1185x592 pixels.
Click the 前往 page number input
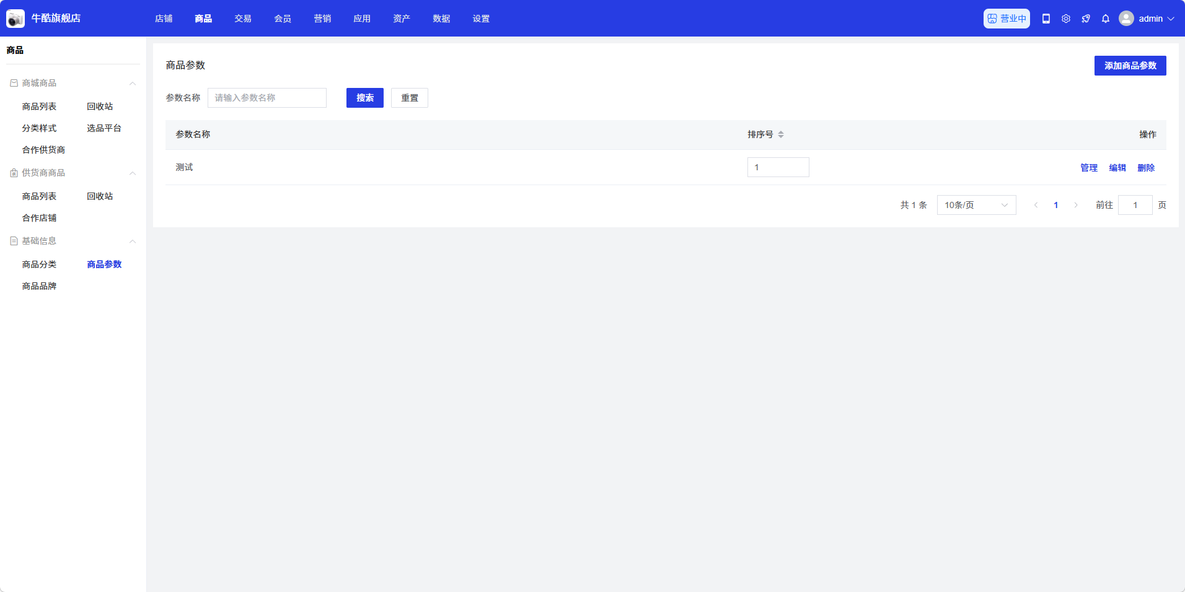[x=1135, y=205]
